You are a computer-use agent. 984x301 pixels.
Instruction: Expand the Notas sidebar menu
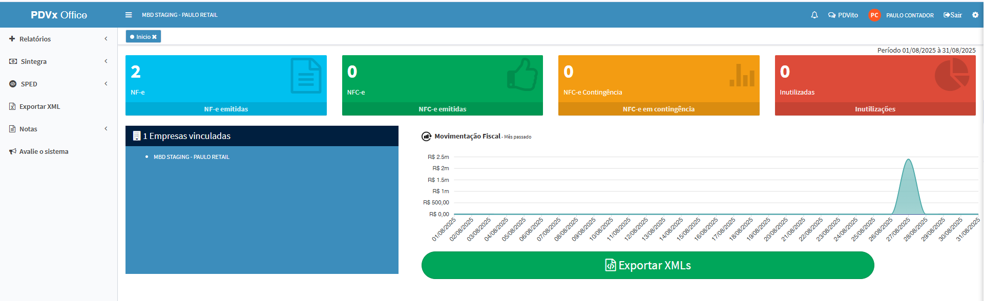coord(28,129)
